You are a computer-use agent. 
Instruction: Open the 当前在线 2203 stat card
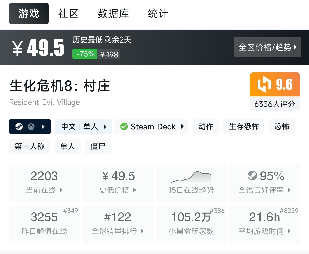[x=44, y=183]
